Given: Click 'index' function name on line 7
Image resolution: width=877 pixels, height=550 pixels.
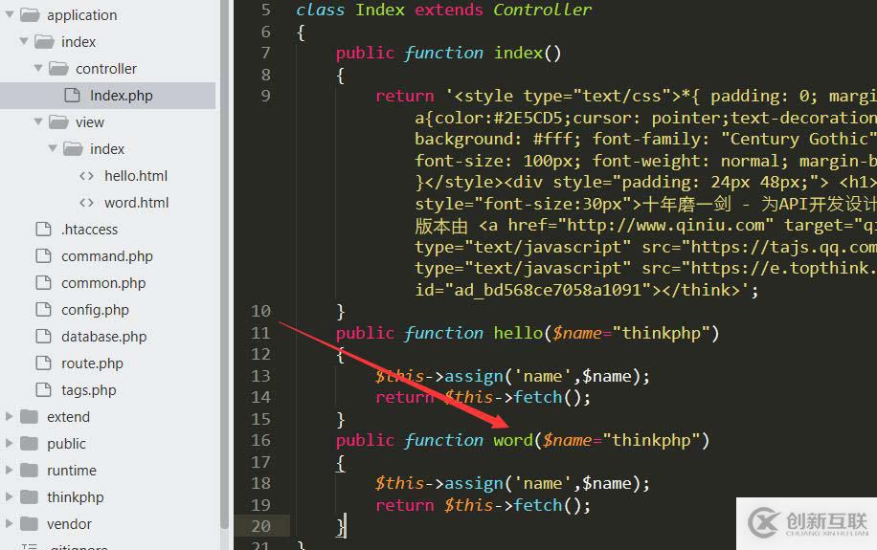Looking at the screenshot, I should (x=518, y=53).
